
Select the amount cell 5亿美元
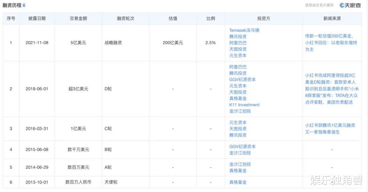point(78,43)
